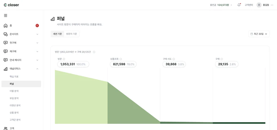Click the hamburger menu icon
The width and height of the screenshot is (277, 130).
[6, 15]
